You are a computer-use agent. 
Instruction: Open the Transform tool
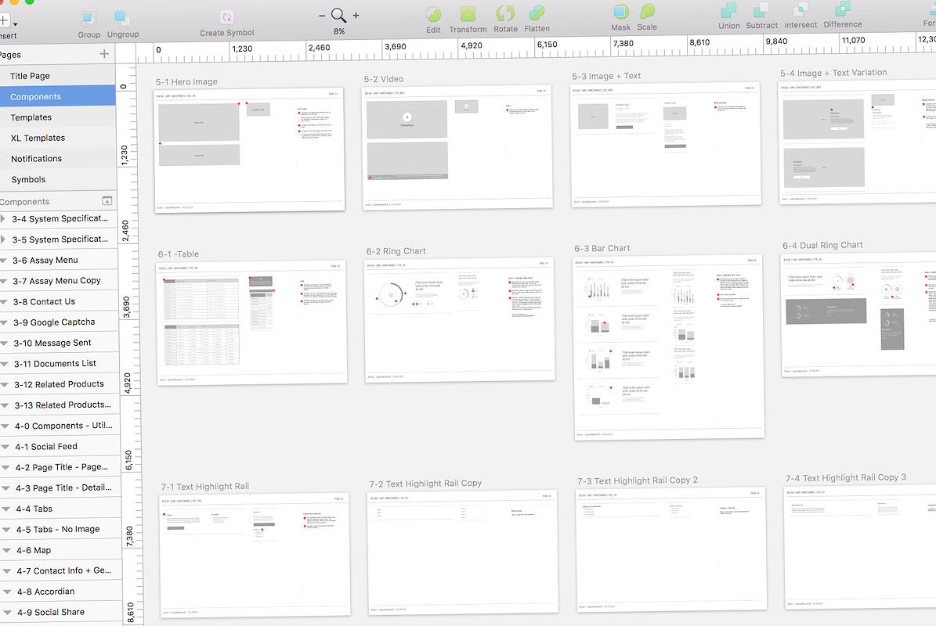point(468,14)
